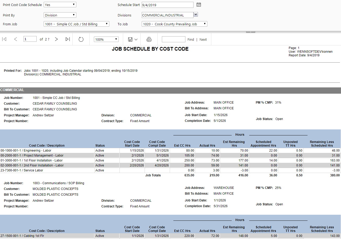341x239 pixels.
Task: Focus the find text search box
Action: (x=173, y=39)
